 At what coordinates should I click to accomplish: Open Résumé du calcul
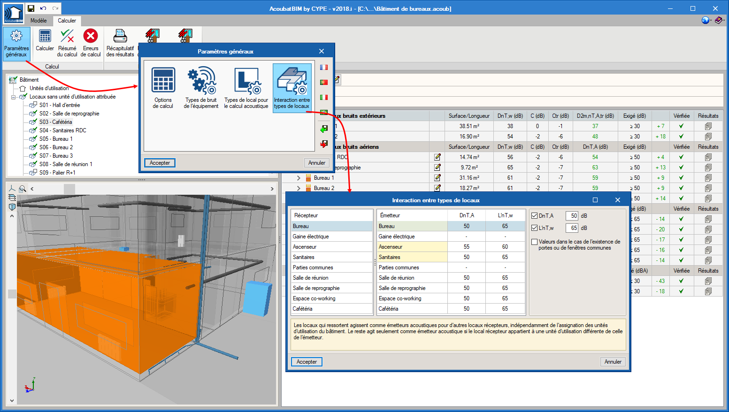pyautogui.click(x=67, y=43)
